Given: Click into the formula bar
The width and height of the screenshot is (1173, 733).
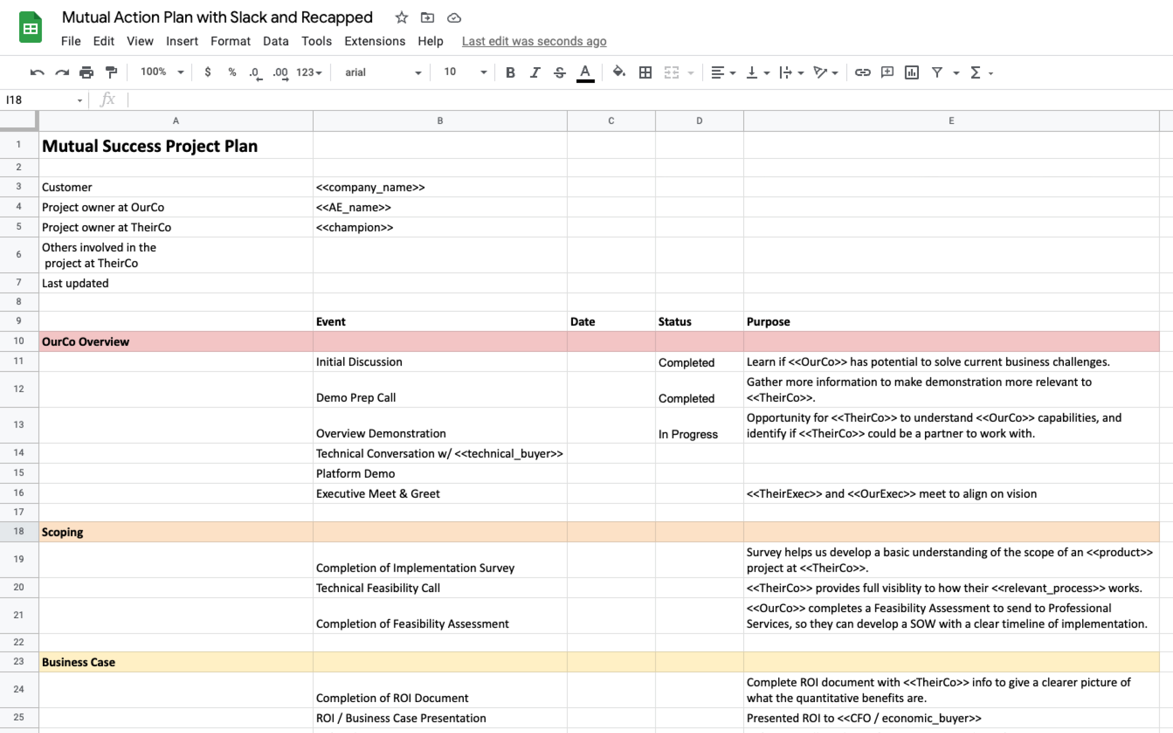Looking at the screenshot, I should click(650, 100).
